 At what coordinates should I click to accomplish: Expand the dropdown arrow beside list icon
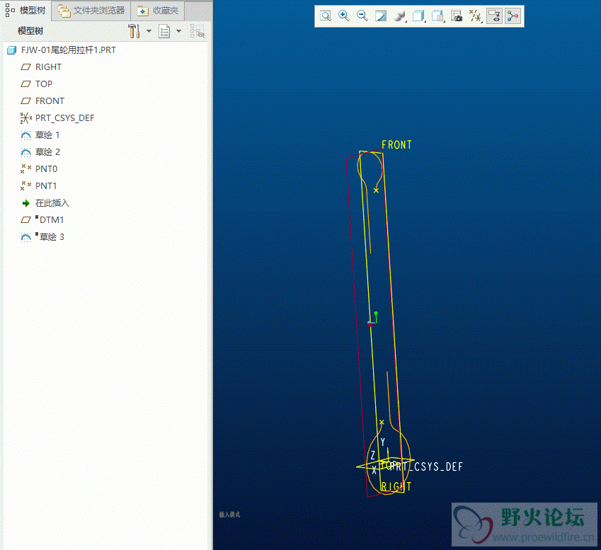pos(178,31)
